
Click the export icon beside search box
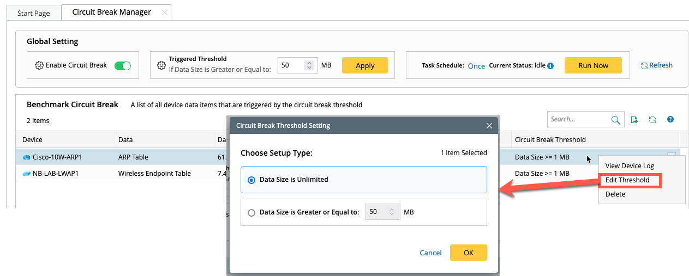pos(634,120)
